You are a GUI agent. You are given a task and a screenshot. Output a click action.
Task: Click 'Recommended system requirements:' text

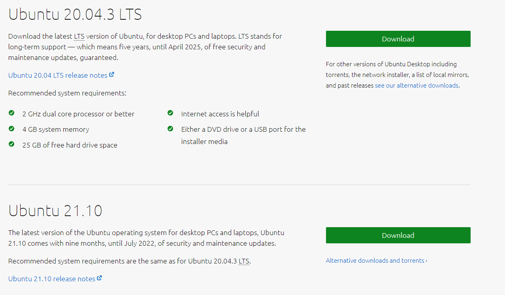coord(67,93)
